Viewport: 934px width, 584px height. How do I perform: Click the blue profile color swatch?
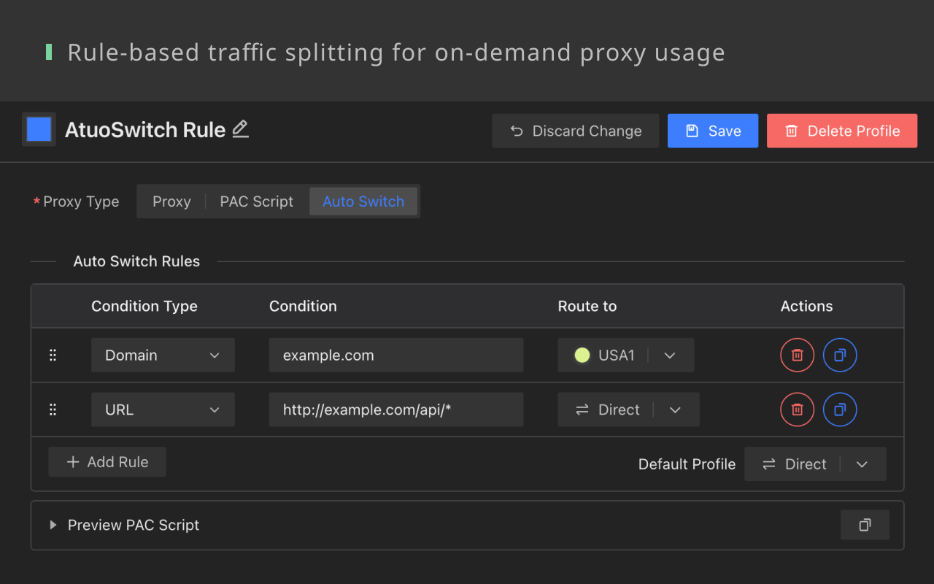pyautogui.click(x=39, y=129)
